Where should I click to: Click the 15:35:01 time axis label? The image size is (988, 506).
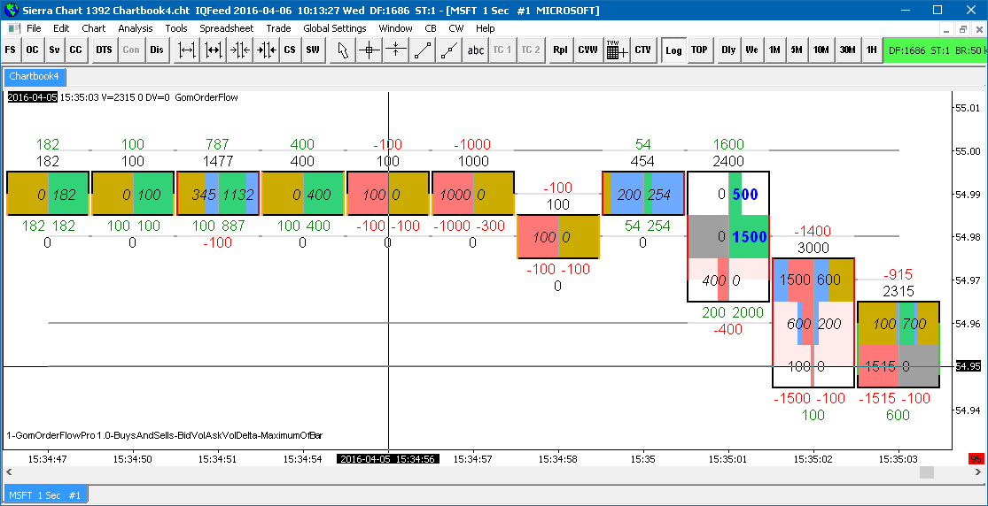coord(727,459)
